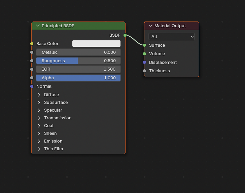Click the yellow Base Color input socket
The height and width of the screenshot is (193, 245).
(32, 44)
